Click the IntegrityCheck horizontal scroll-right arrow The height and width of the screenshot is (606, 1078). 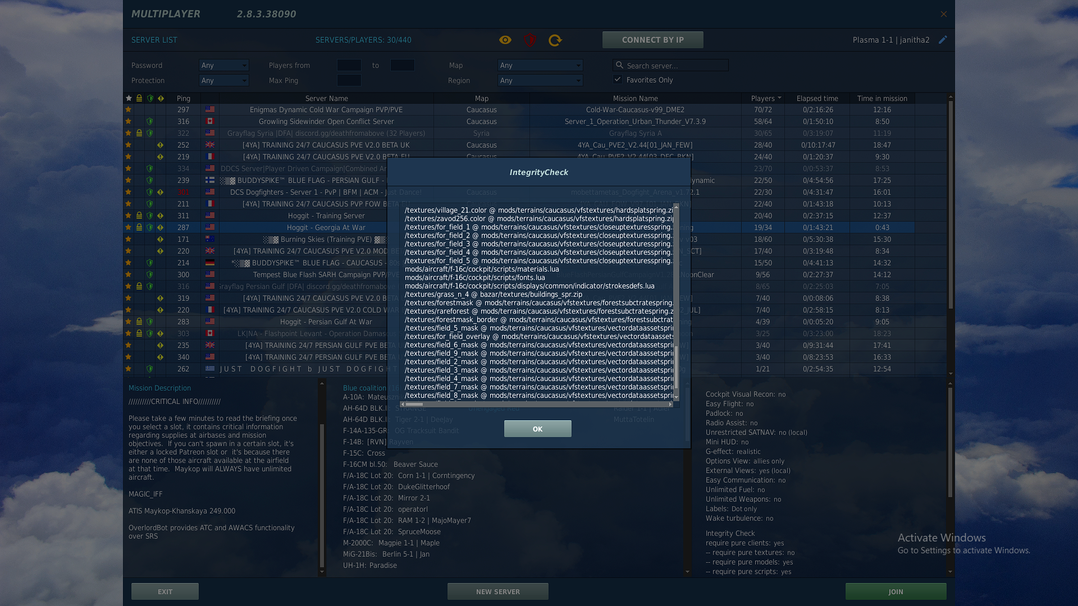coord(670,404)
